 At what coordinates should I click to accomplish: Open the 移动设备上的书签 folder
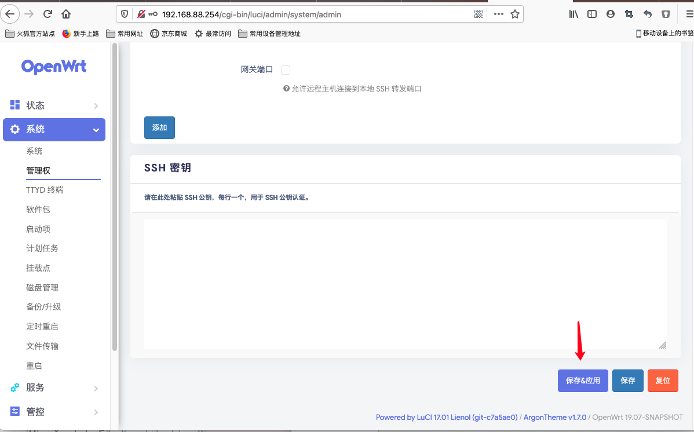click(x=664, y=34)
